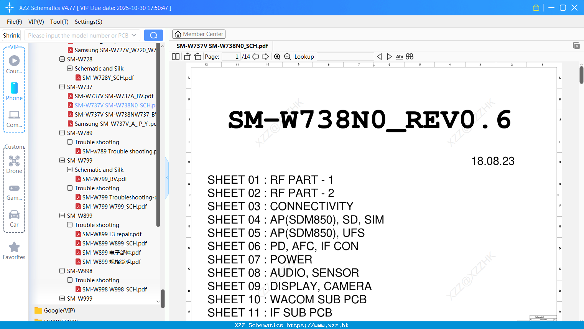
Task: Collapse the SM-W728 tree node
Action: click(62, 59)
